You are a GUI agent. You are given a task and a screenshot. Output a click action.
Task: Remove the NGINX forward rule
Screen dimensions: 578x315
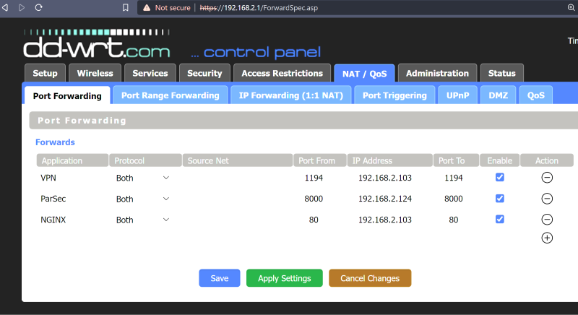[547, 220]
